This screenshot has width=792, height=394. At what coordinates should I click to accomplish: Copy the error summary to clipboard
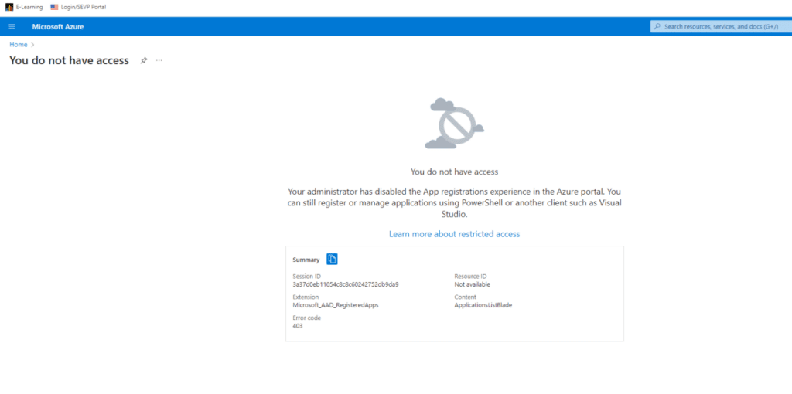(332, 260)
